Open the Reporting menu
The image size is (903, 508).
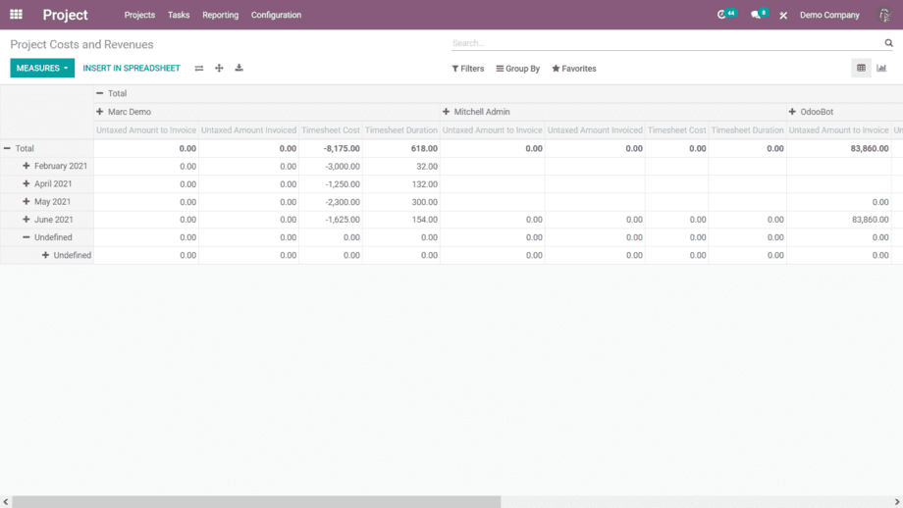[x=220, y=15]
